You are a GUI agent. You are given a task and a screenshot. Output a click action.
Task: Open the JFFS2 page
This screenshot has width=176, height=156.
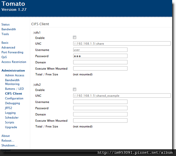tap(9, 108)
